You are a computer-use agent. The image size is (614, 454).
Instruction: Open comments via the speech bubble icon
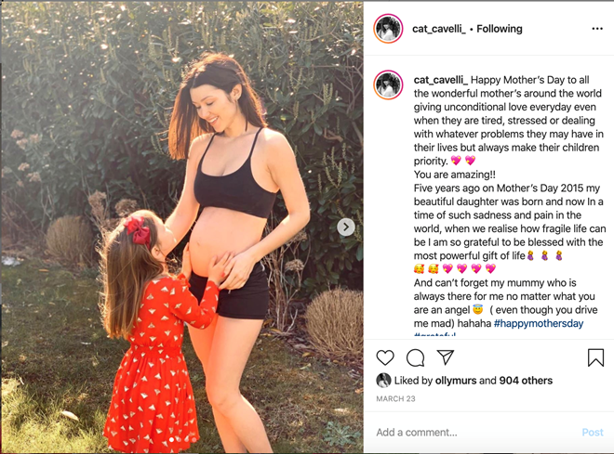416,357
